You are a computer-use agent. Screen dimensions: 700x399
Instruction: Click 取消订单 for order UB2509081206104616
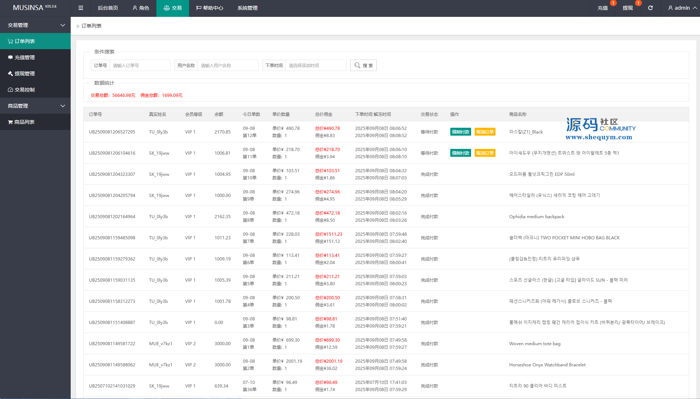pyautogui.click(x=485, y=153)
